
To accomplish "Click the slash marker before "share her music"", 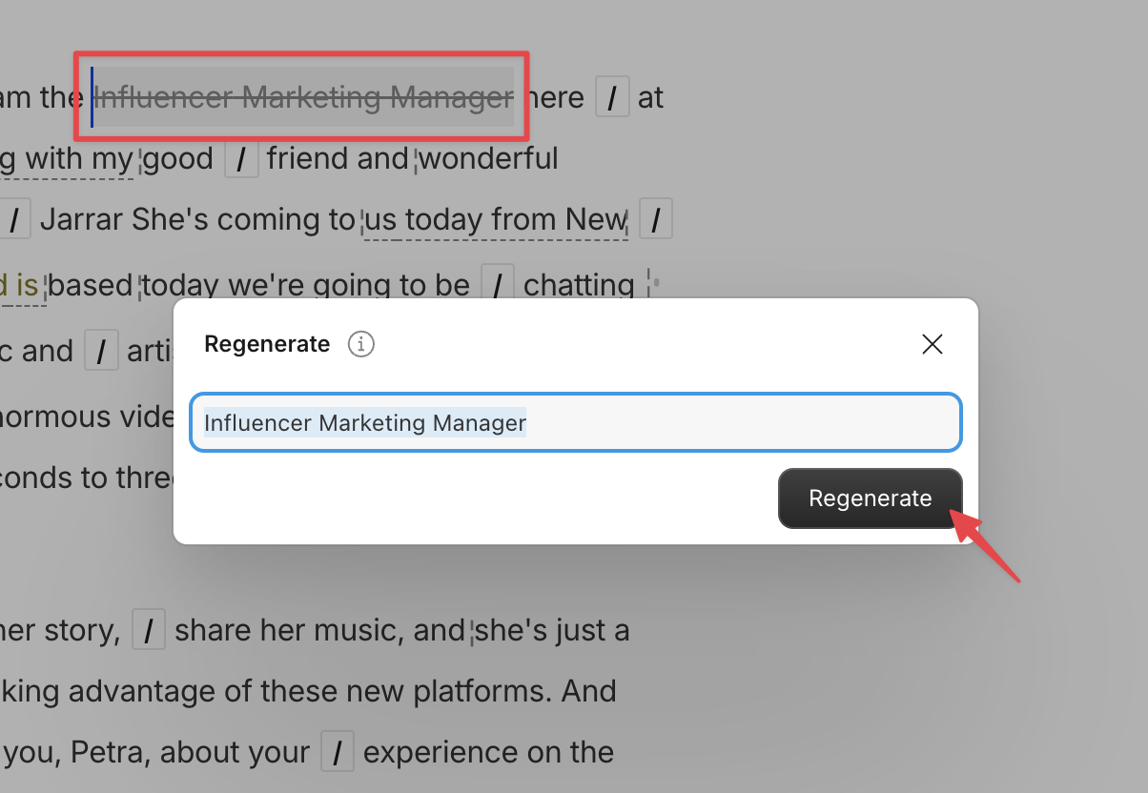I will click(x=149, y=630).
